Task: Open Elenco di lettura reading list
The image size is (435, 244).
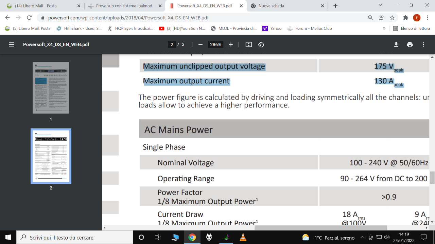Action: tap(412, 28)
